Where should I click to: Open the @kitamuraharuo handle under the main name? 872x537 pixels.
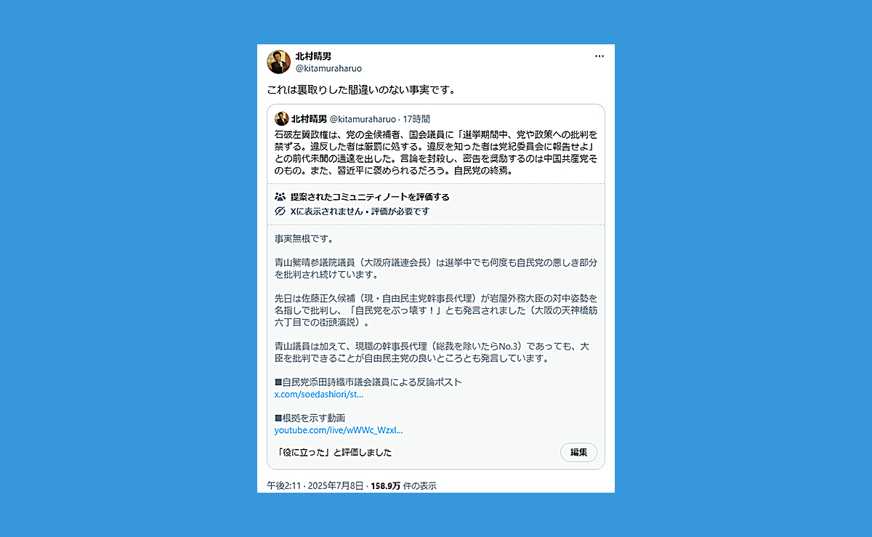click(x=328, y=68)
